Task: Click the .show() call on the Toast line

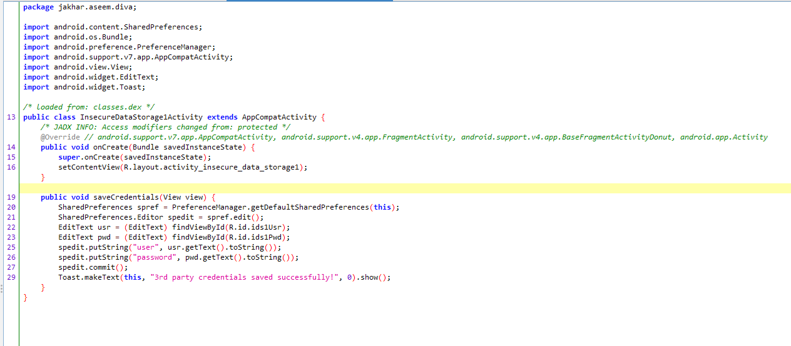Action: 374,277
